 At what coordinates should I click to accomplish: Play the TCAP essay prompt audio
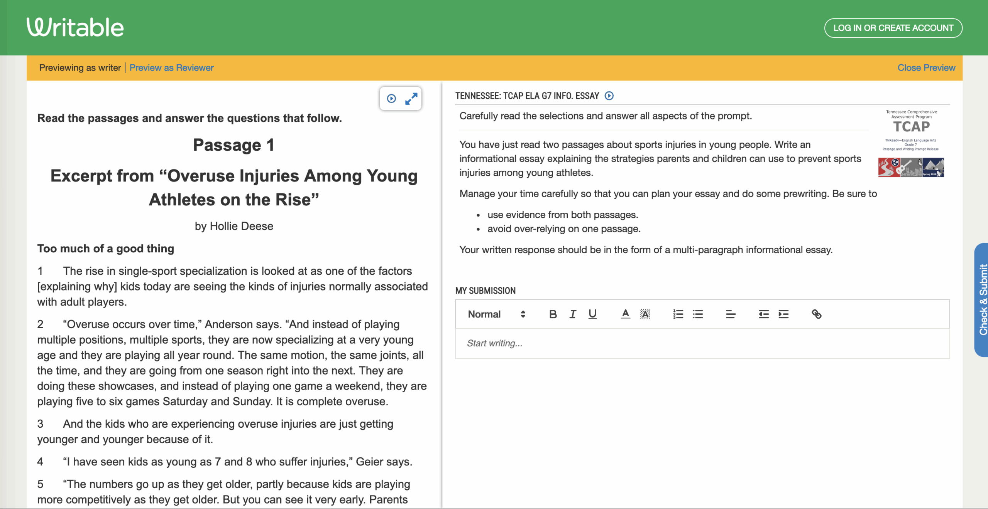(x=609, y=96)
